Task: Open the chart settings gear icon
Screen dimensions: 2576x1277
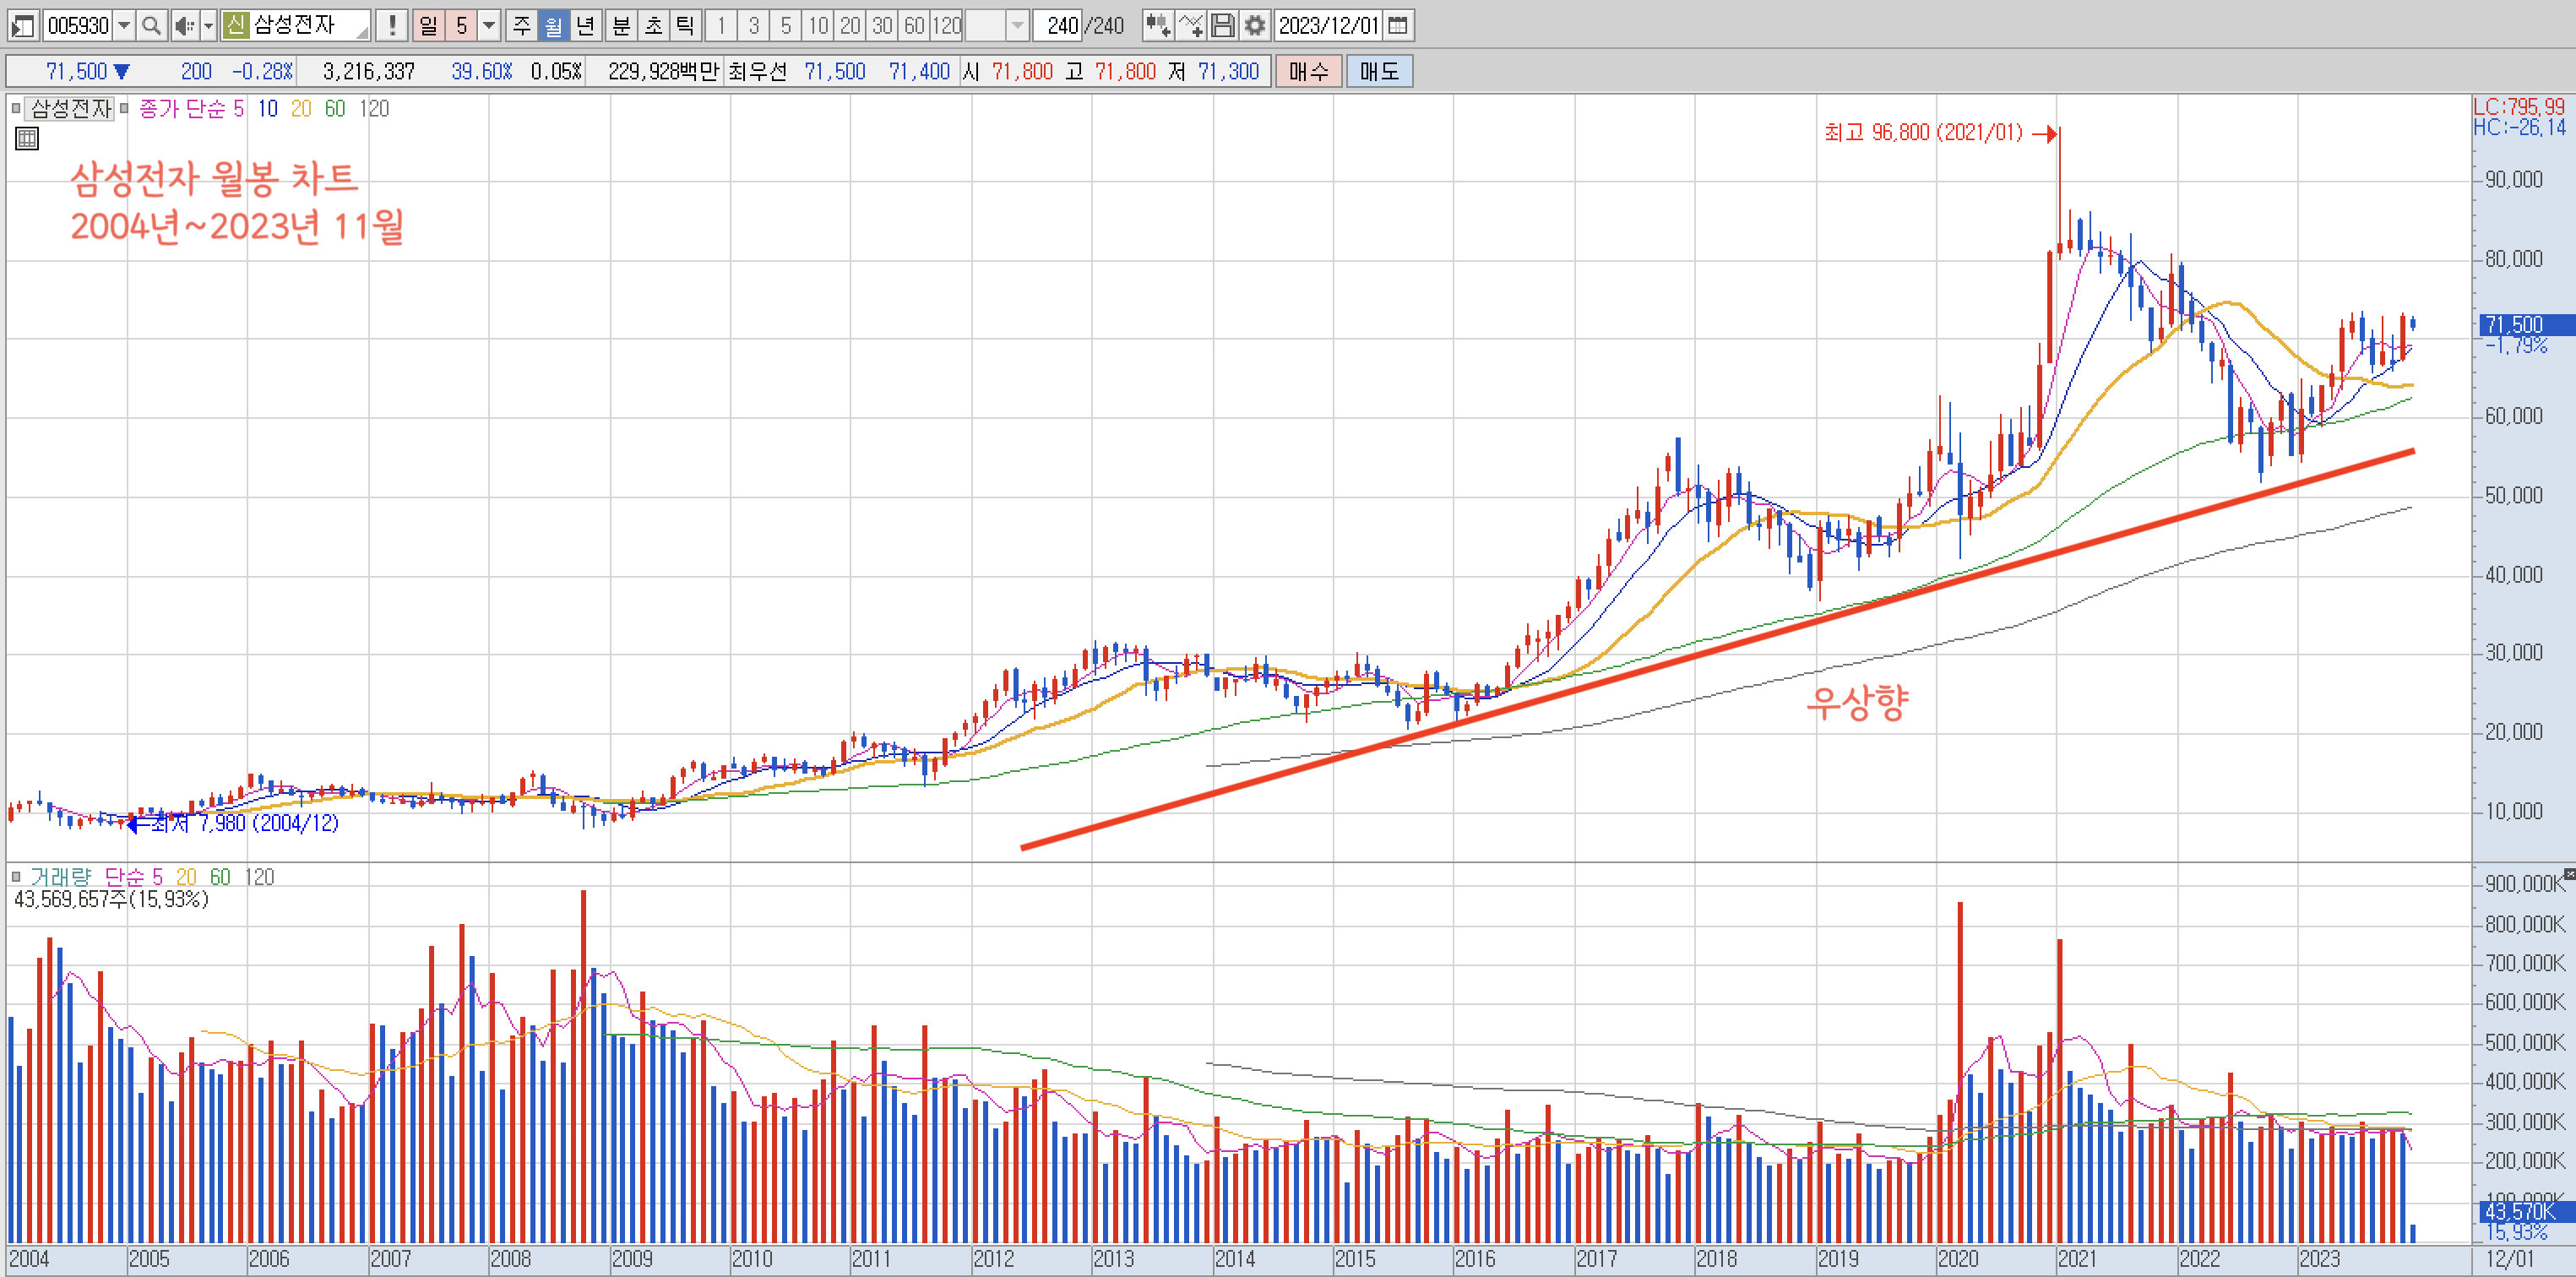Action: pos(1255,26)
